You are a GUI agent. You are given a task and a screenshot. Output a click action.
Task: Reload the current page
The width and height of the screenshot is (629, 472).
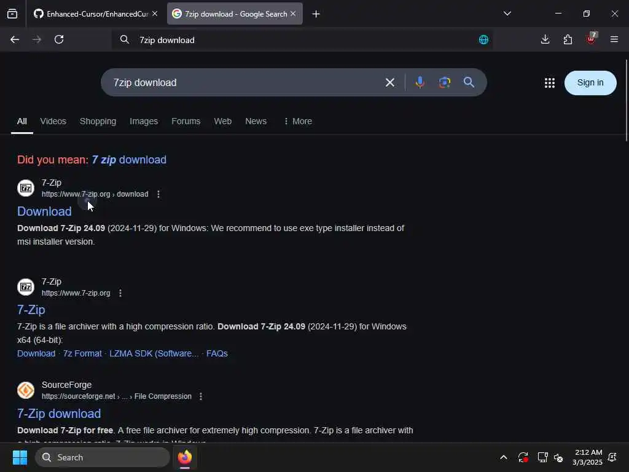[x=59, y=39]
